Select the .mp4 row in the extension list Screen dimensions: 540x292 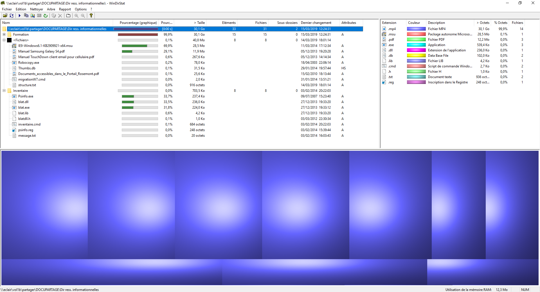392,29
